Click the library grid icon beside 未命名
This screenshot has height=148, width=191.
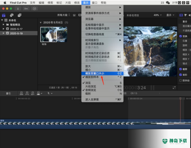click(6, 20)
